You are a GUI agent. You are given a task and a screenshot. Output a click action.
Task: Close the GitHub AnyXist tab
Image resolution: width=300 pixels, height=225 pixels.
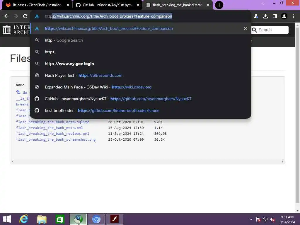[138, 5]
